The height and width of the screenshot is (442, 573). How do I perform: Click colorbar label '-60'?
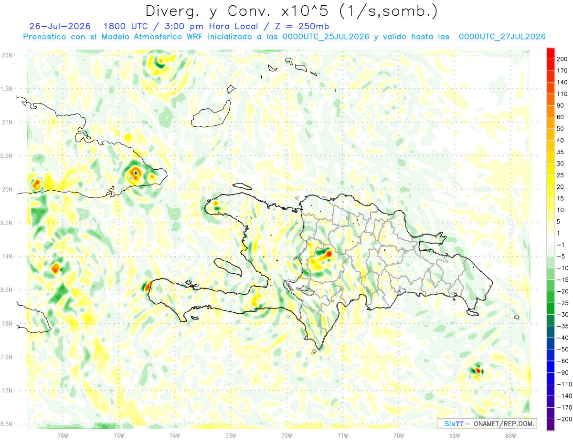point(563,361)
